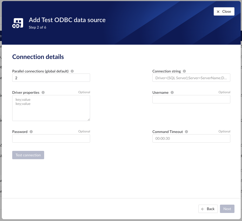Click info icon next to Username label
Screen dimensions: 242x221
[x=172, y=92]
